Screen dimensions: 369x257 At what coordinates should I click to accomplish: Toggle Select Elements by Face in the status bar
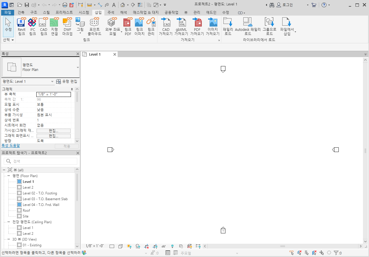[314, 253]
